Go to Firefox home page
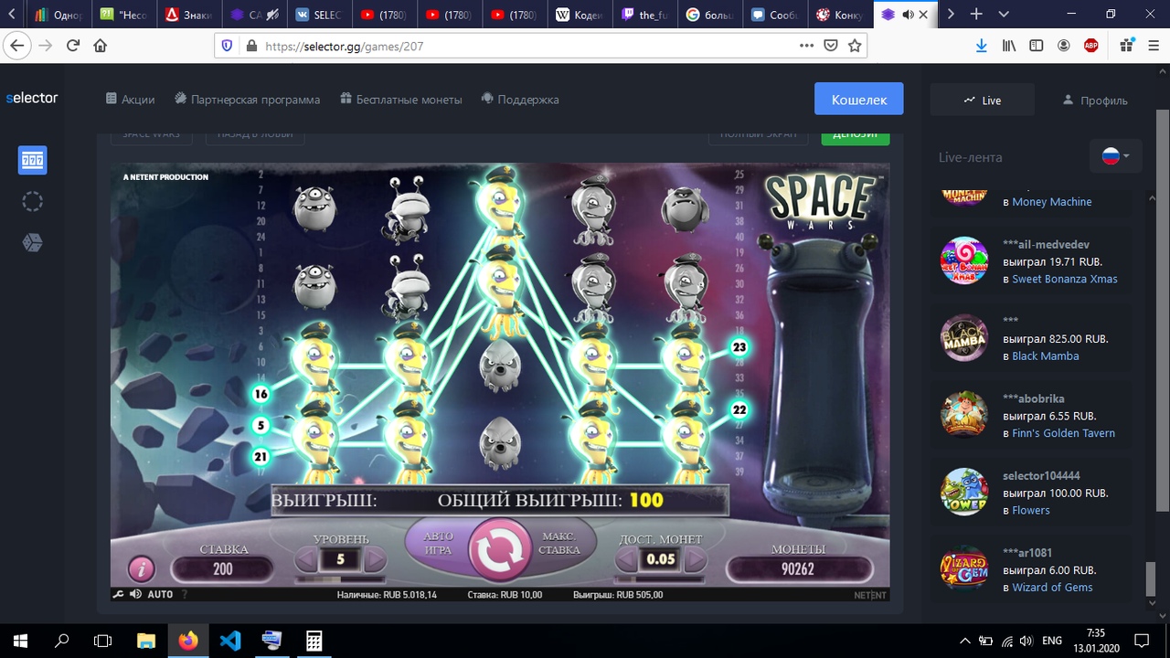Image resolution: width=1170 pixels, height=658 pixels. click(101, 46)
